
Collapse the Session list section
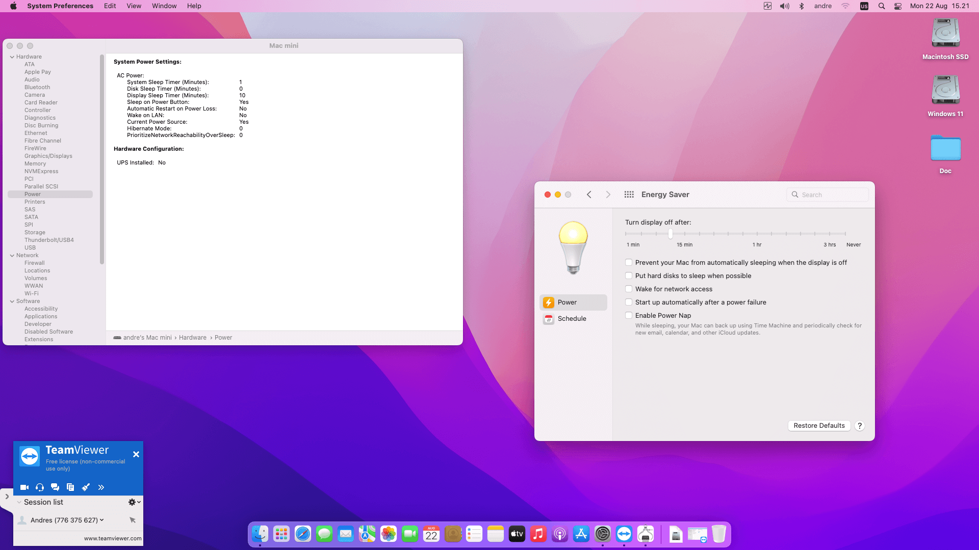click(19, 502)
